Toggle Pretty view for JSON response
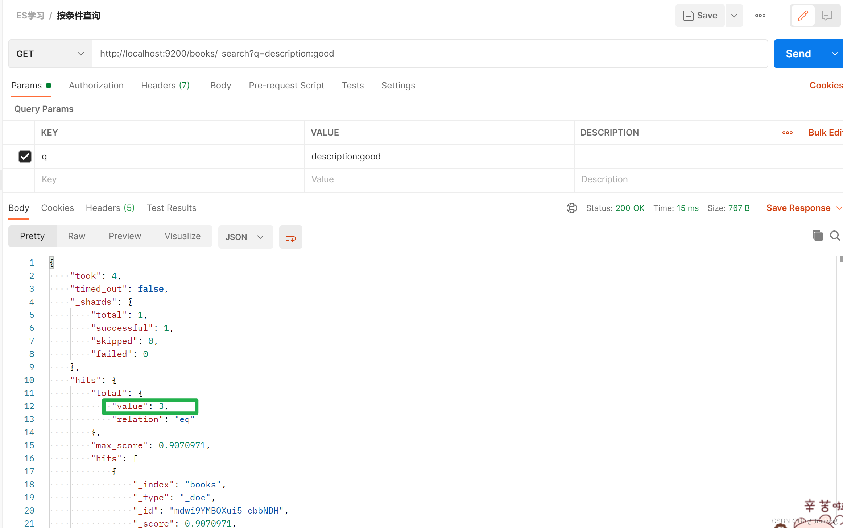 click(x=32, y=237)
